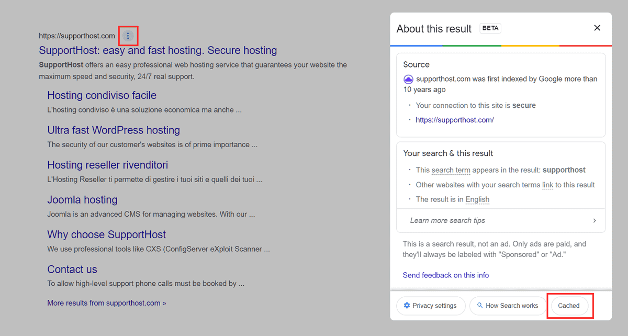The width and height of the screenshot is (628, 336).
Task: Click the supporthost.com favicon in Source section
Action: pyautogui.click(x=408, y=79)
